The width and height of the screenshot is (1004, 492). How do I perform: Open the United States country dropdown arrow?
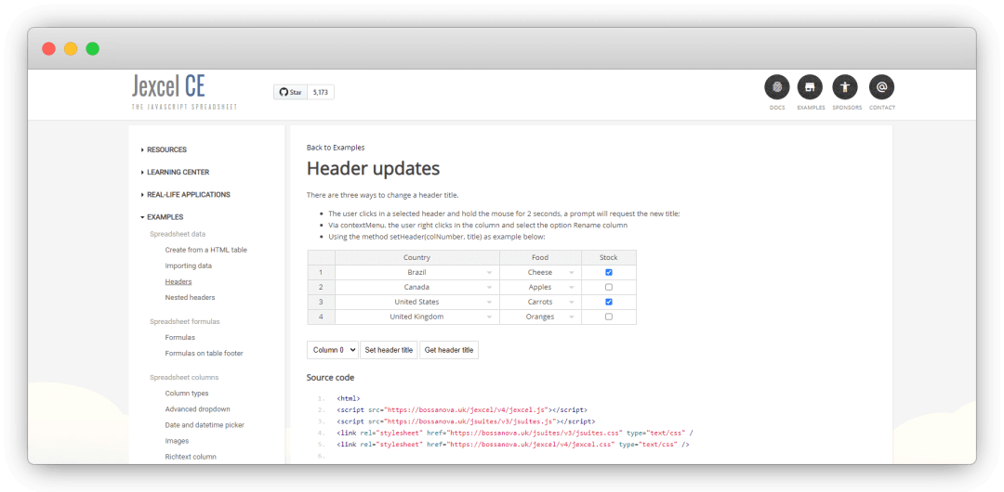coord(489,303)
